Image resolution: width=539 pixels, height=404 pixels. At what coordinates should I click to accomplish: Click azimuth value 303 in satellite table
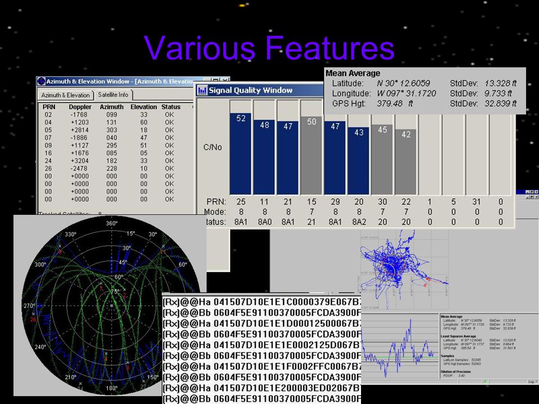112,130
